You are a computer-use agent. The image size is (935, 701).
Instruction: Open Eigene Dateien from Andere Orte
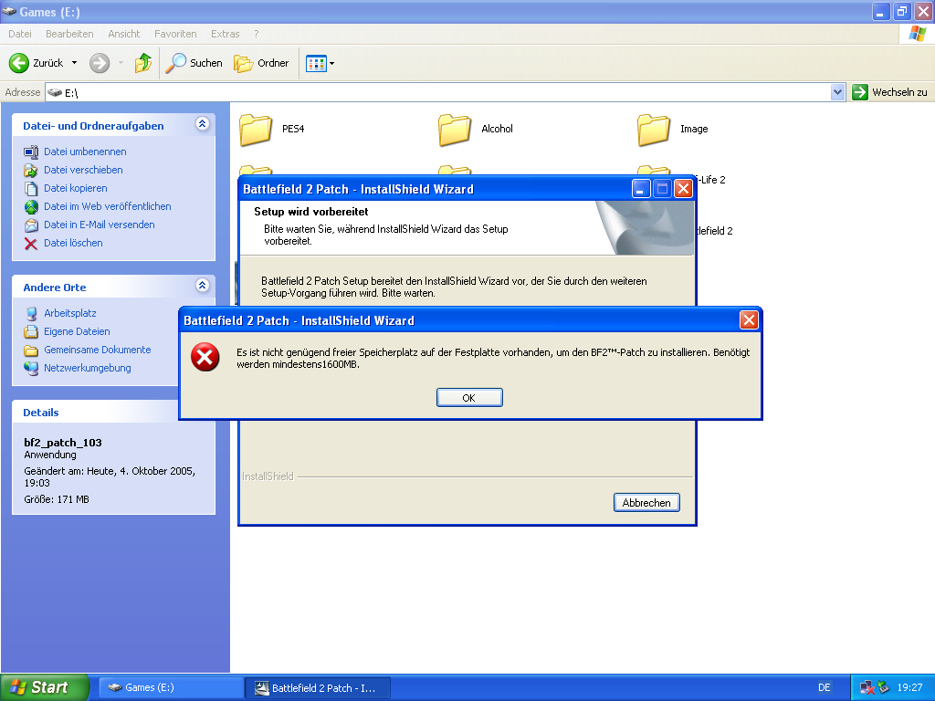[x=77, y=331]
